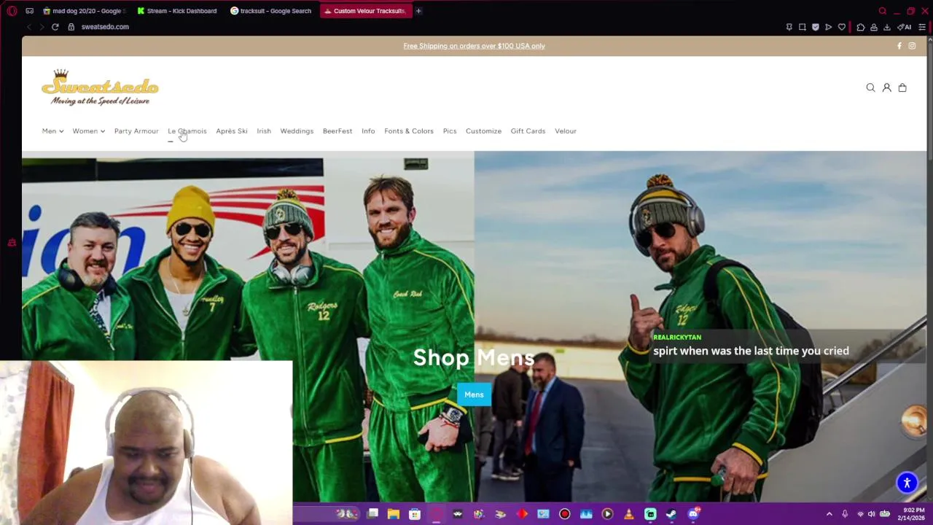Screen dimensions: 933x525
Task: Expand the Men dropdown menu
Action: click(52, 131)
